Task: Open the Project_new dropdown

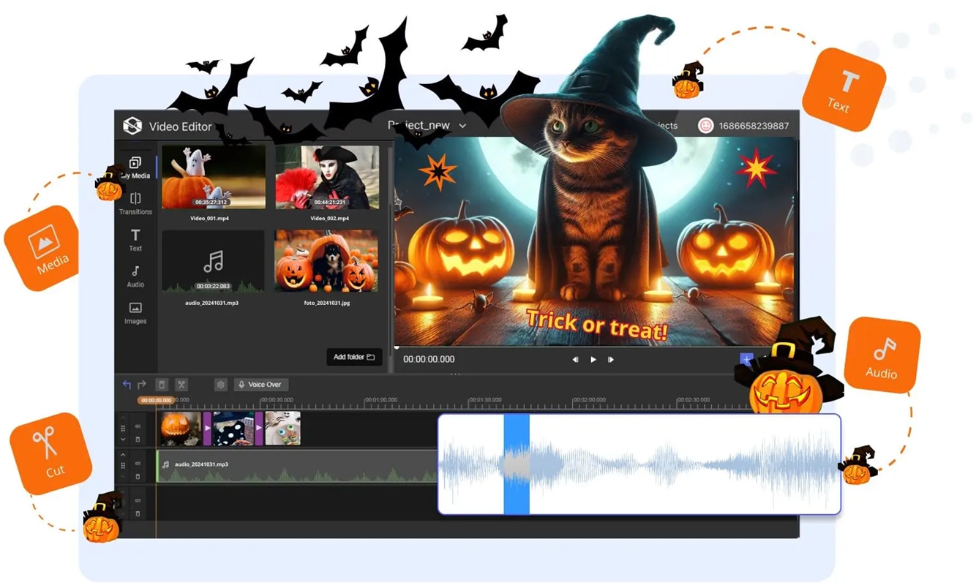Action: 427,126
